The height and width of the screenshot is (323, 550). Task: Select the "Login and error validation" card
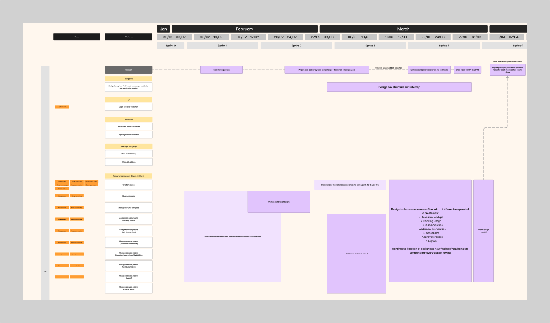click(x=128, y=106)
